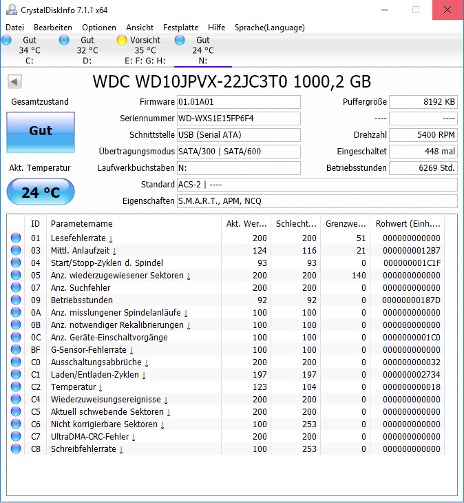This screenshot has height=503, width=464.
Task: Click the Schnittstelle field USB (Serial ATA)
Action: click(239, 135)
